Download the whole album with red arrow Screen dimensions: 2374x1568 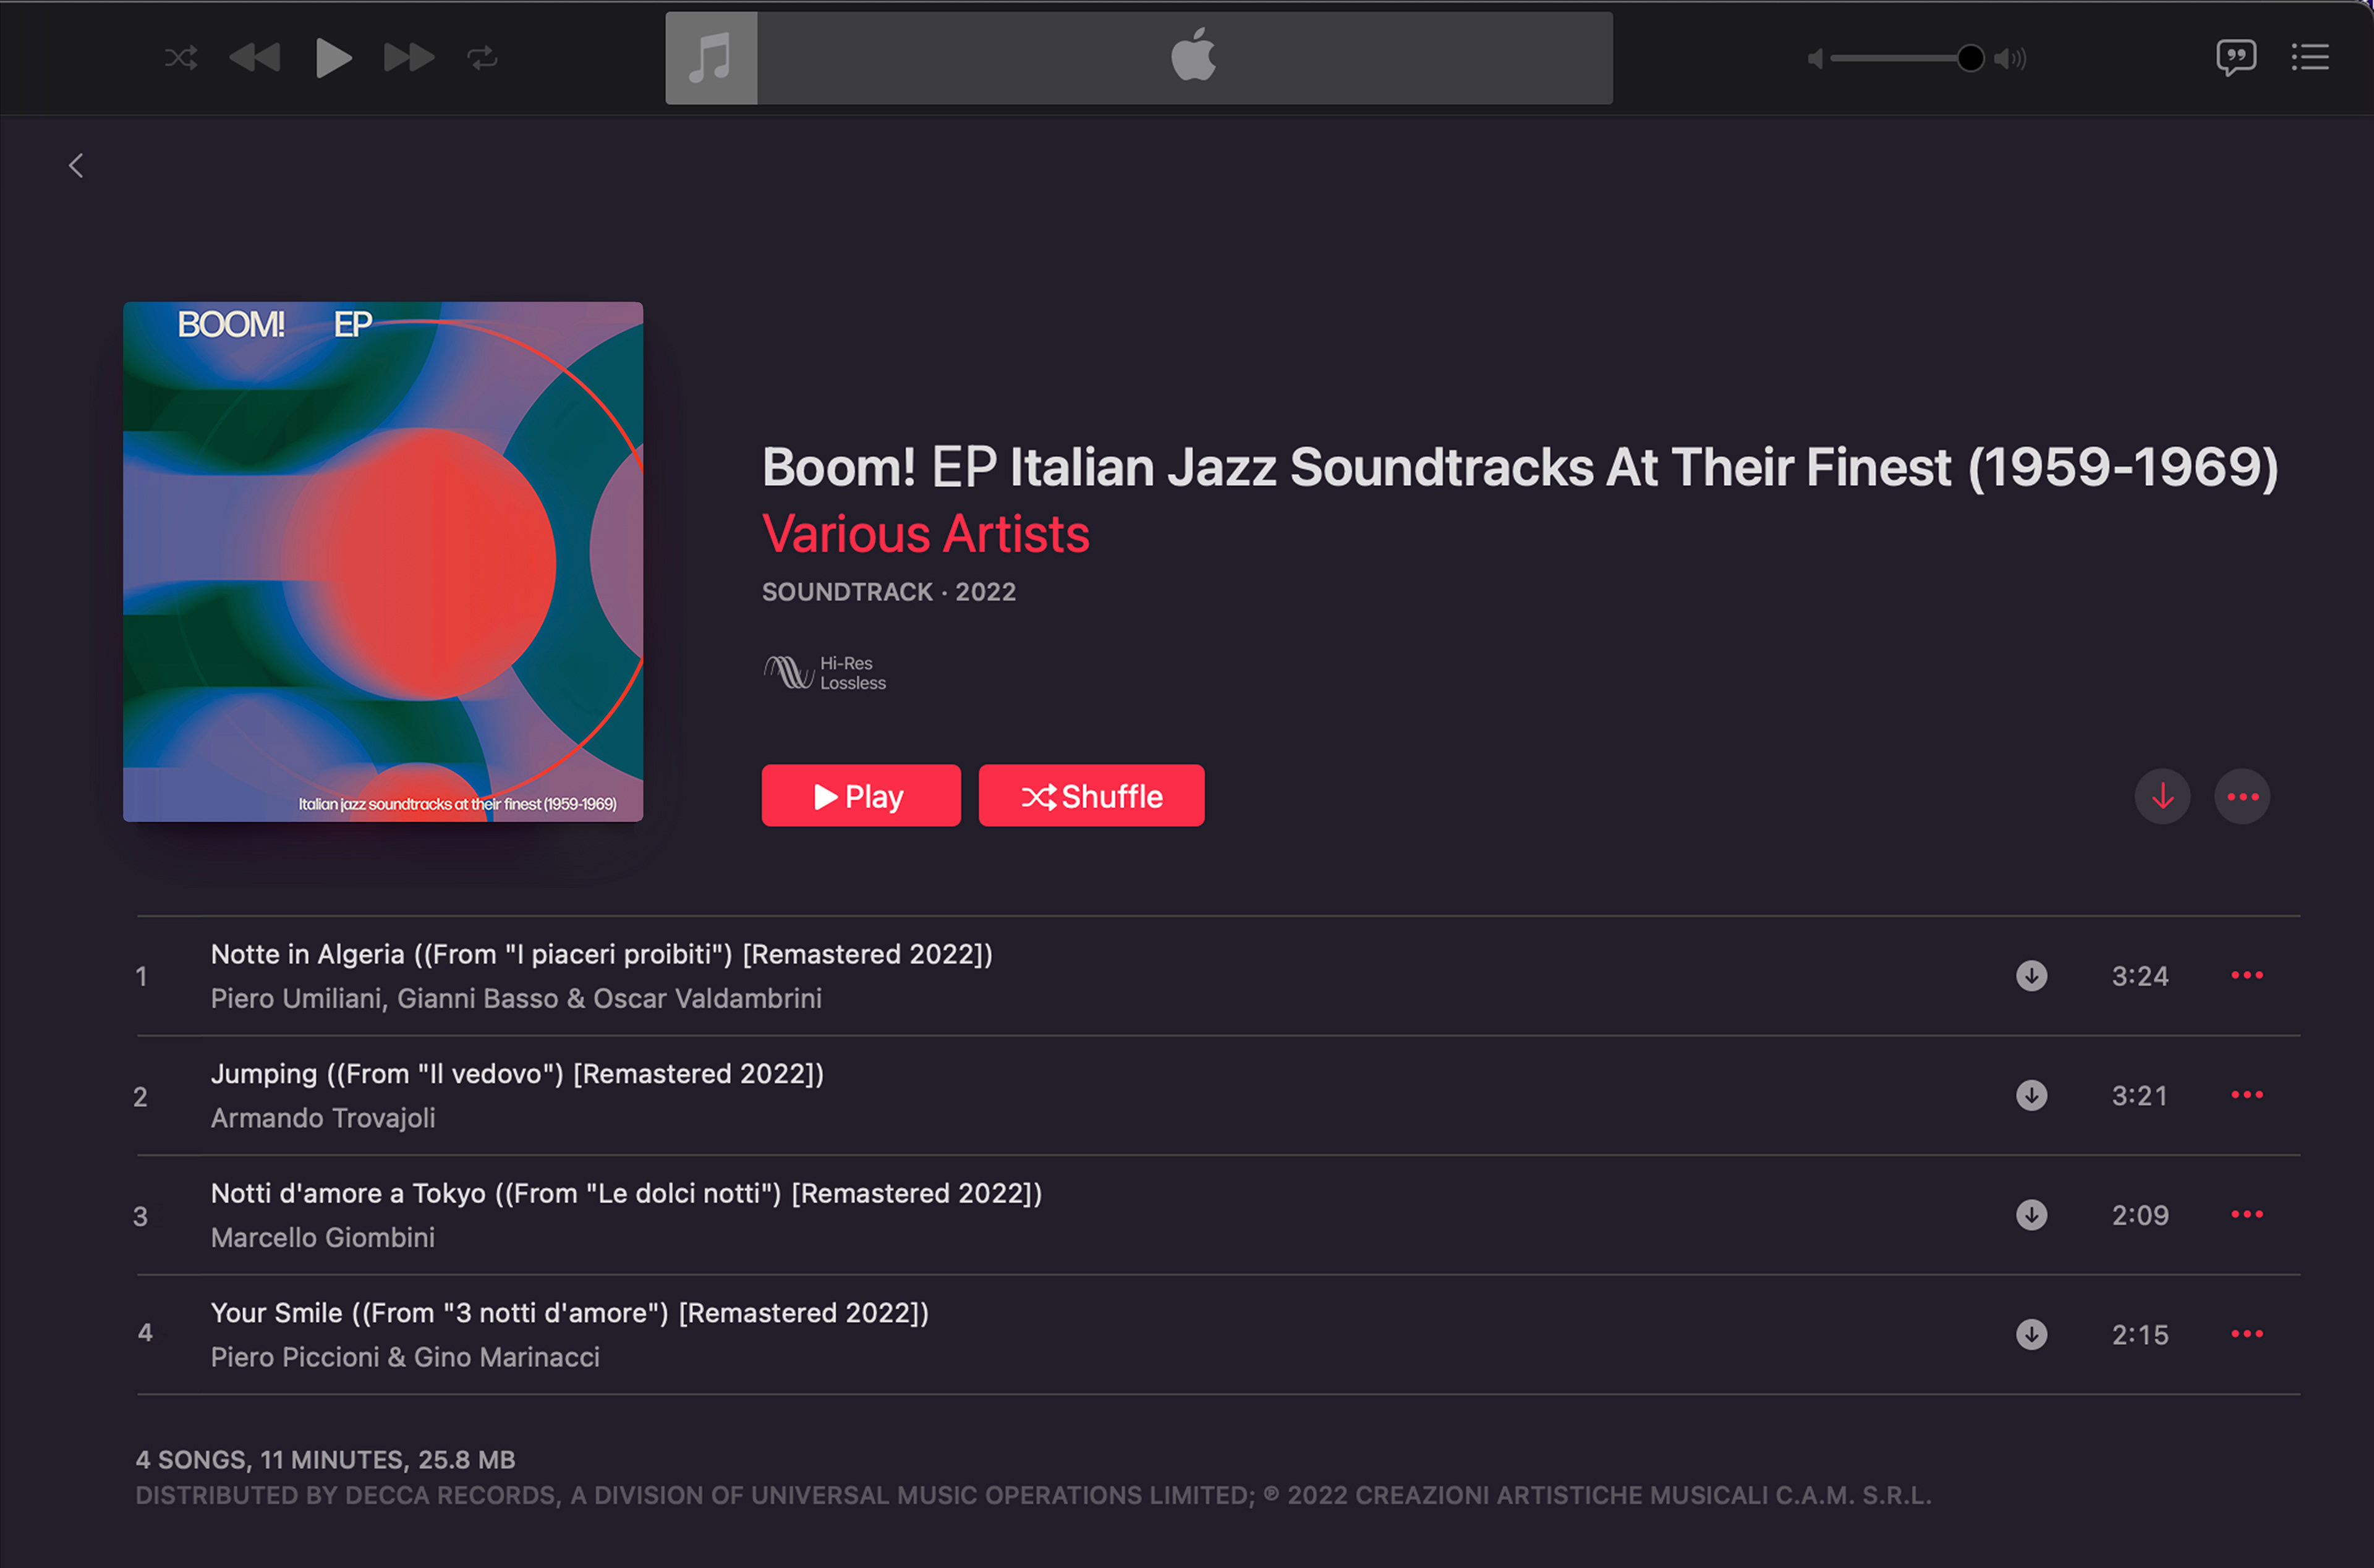coord(2162,796)
